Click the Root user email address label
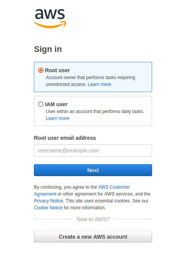Screen dimensions: 170x262 [x=65, y=138]
